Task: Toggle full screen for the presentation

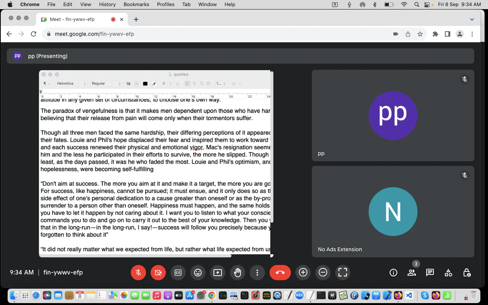Action: click(343, 272)
